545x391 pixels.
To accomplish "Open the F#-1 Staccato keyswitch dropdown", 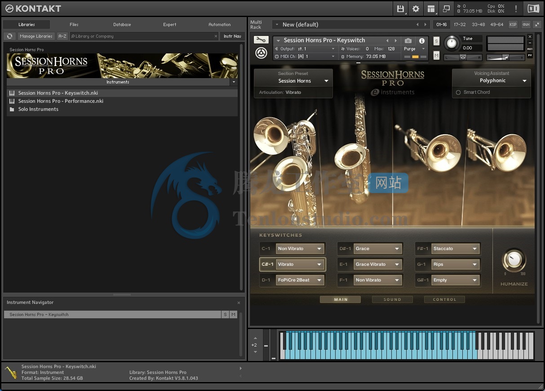I will point(456,249).
